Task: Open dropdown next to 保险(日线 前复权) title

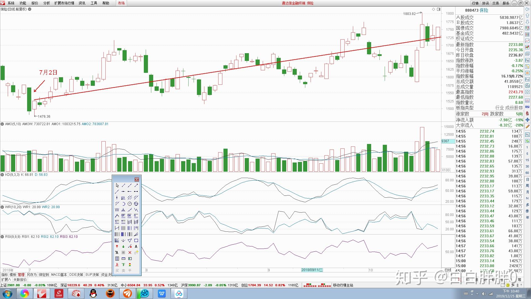Action: [30, 9]
